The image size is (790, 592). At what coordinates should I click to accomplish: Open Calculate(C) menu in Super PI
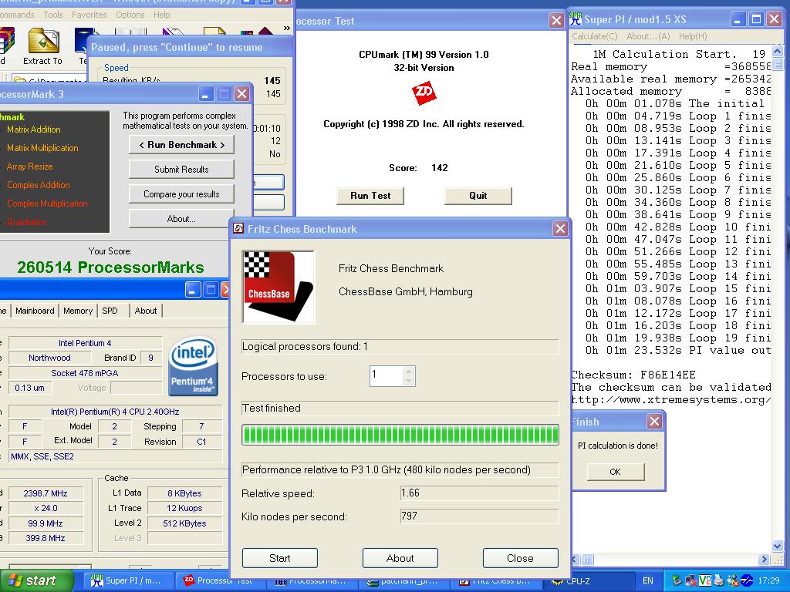coord(595,36)
